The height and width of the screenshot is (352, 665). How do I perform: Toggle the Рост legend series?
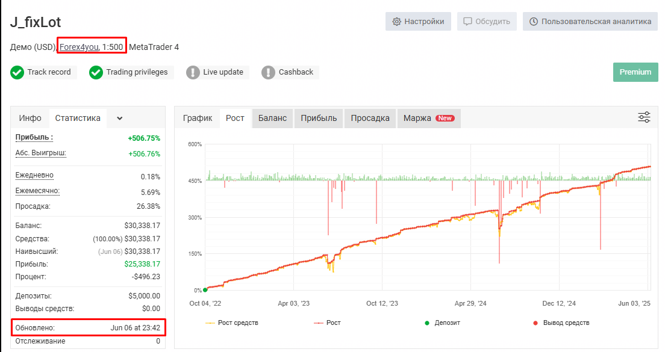coord(327,323)
